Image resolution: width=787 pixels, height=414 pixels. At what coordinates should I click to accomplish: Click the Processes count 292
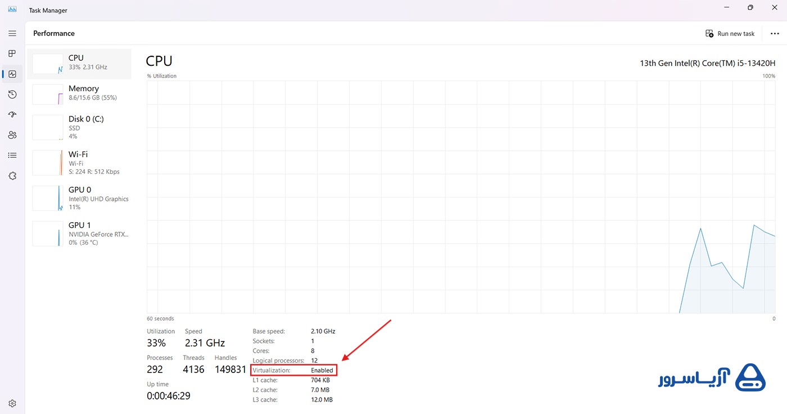tap(155, 370)
